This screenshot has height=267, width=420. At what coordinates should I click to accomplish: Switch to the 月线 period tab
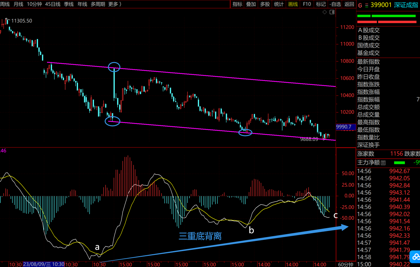[18, 4]
